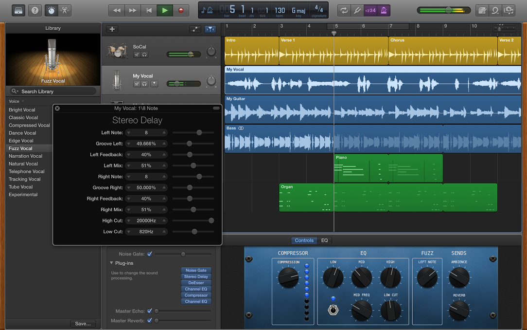Viewport: 527px width, 330px height.
Task: Toggle the Cycle loop button
Action: 344,10
